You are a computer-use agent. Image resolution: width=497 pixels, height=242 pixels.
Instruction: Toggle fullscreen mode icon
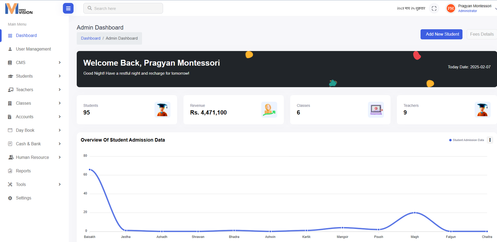point(434,8)
